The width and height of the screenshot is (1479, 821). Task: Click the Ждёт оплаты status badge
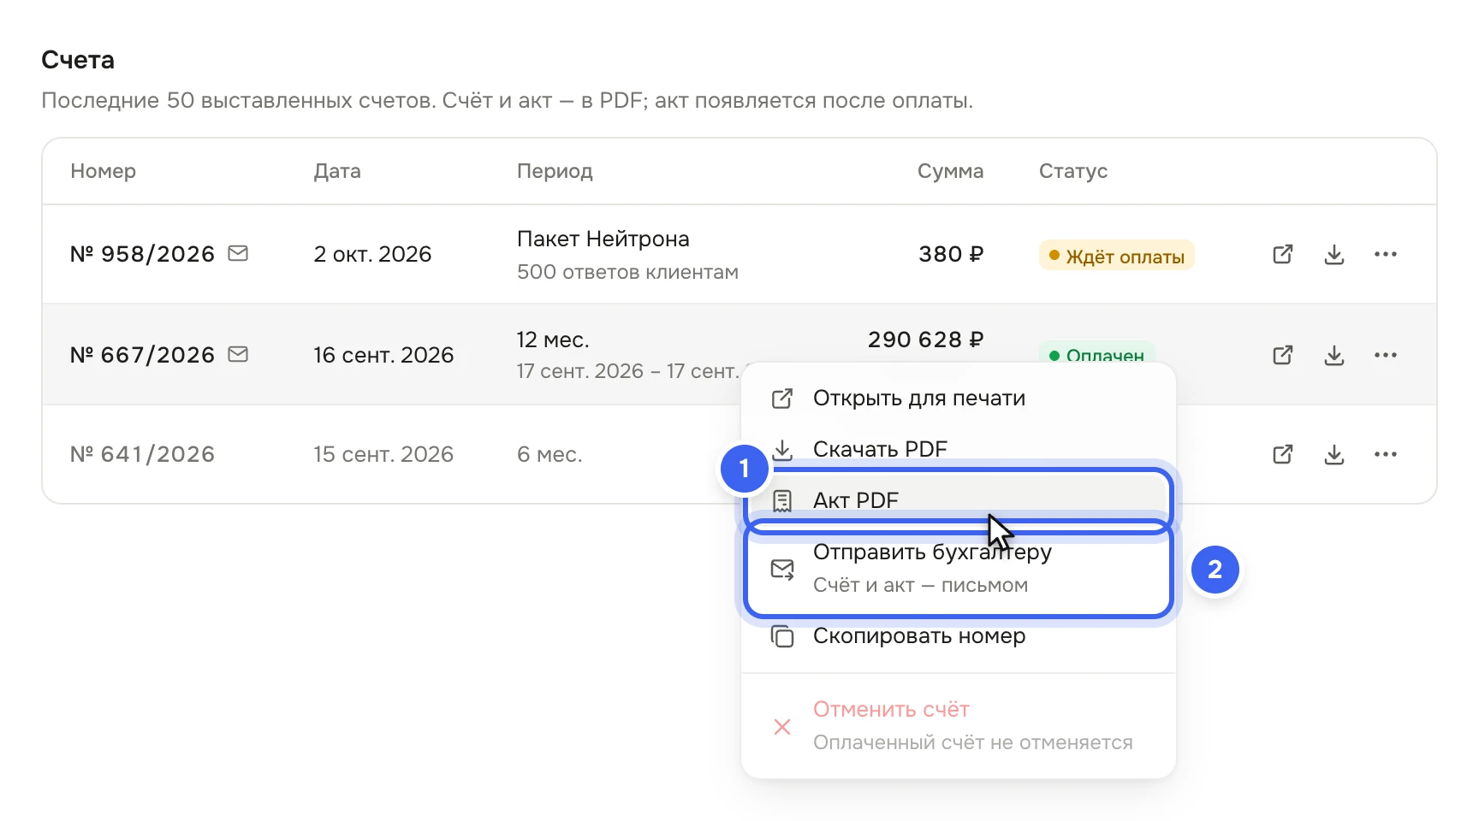1116,256
